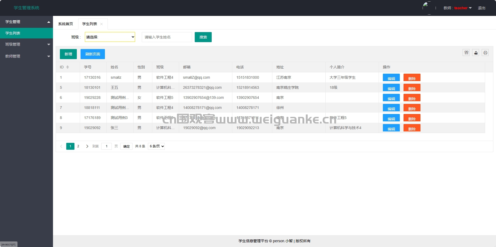The width and height of the screenshot is (496, 247).
Task: Click the page number jump field
Action: [x=107, y=146]
